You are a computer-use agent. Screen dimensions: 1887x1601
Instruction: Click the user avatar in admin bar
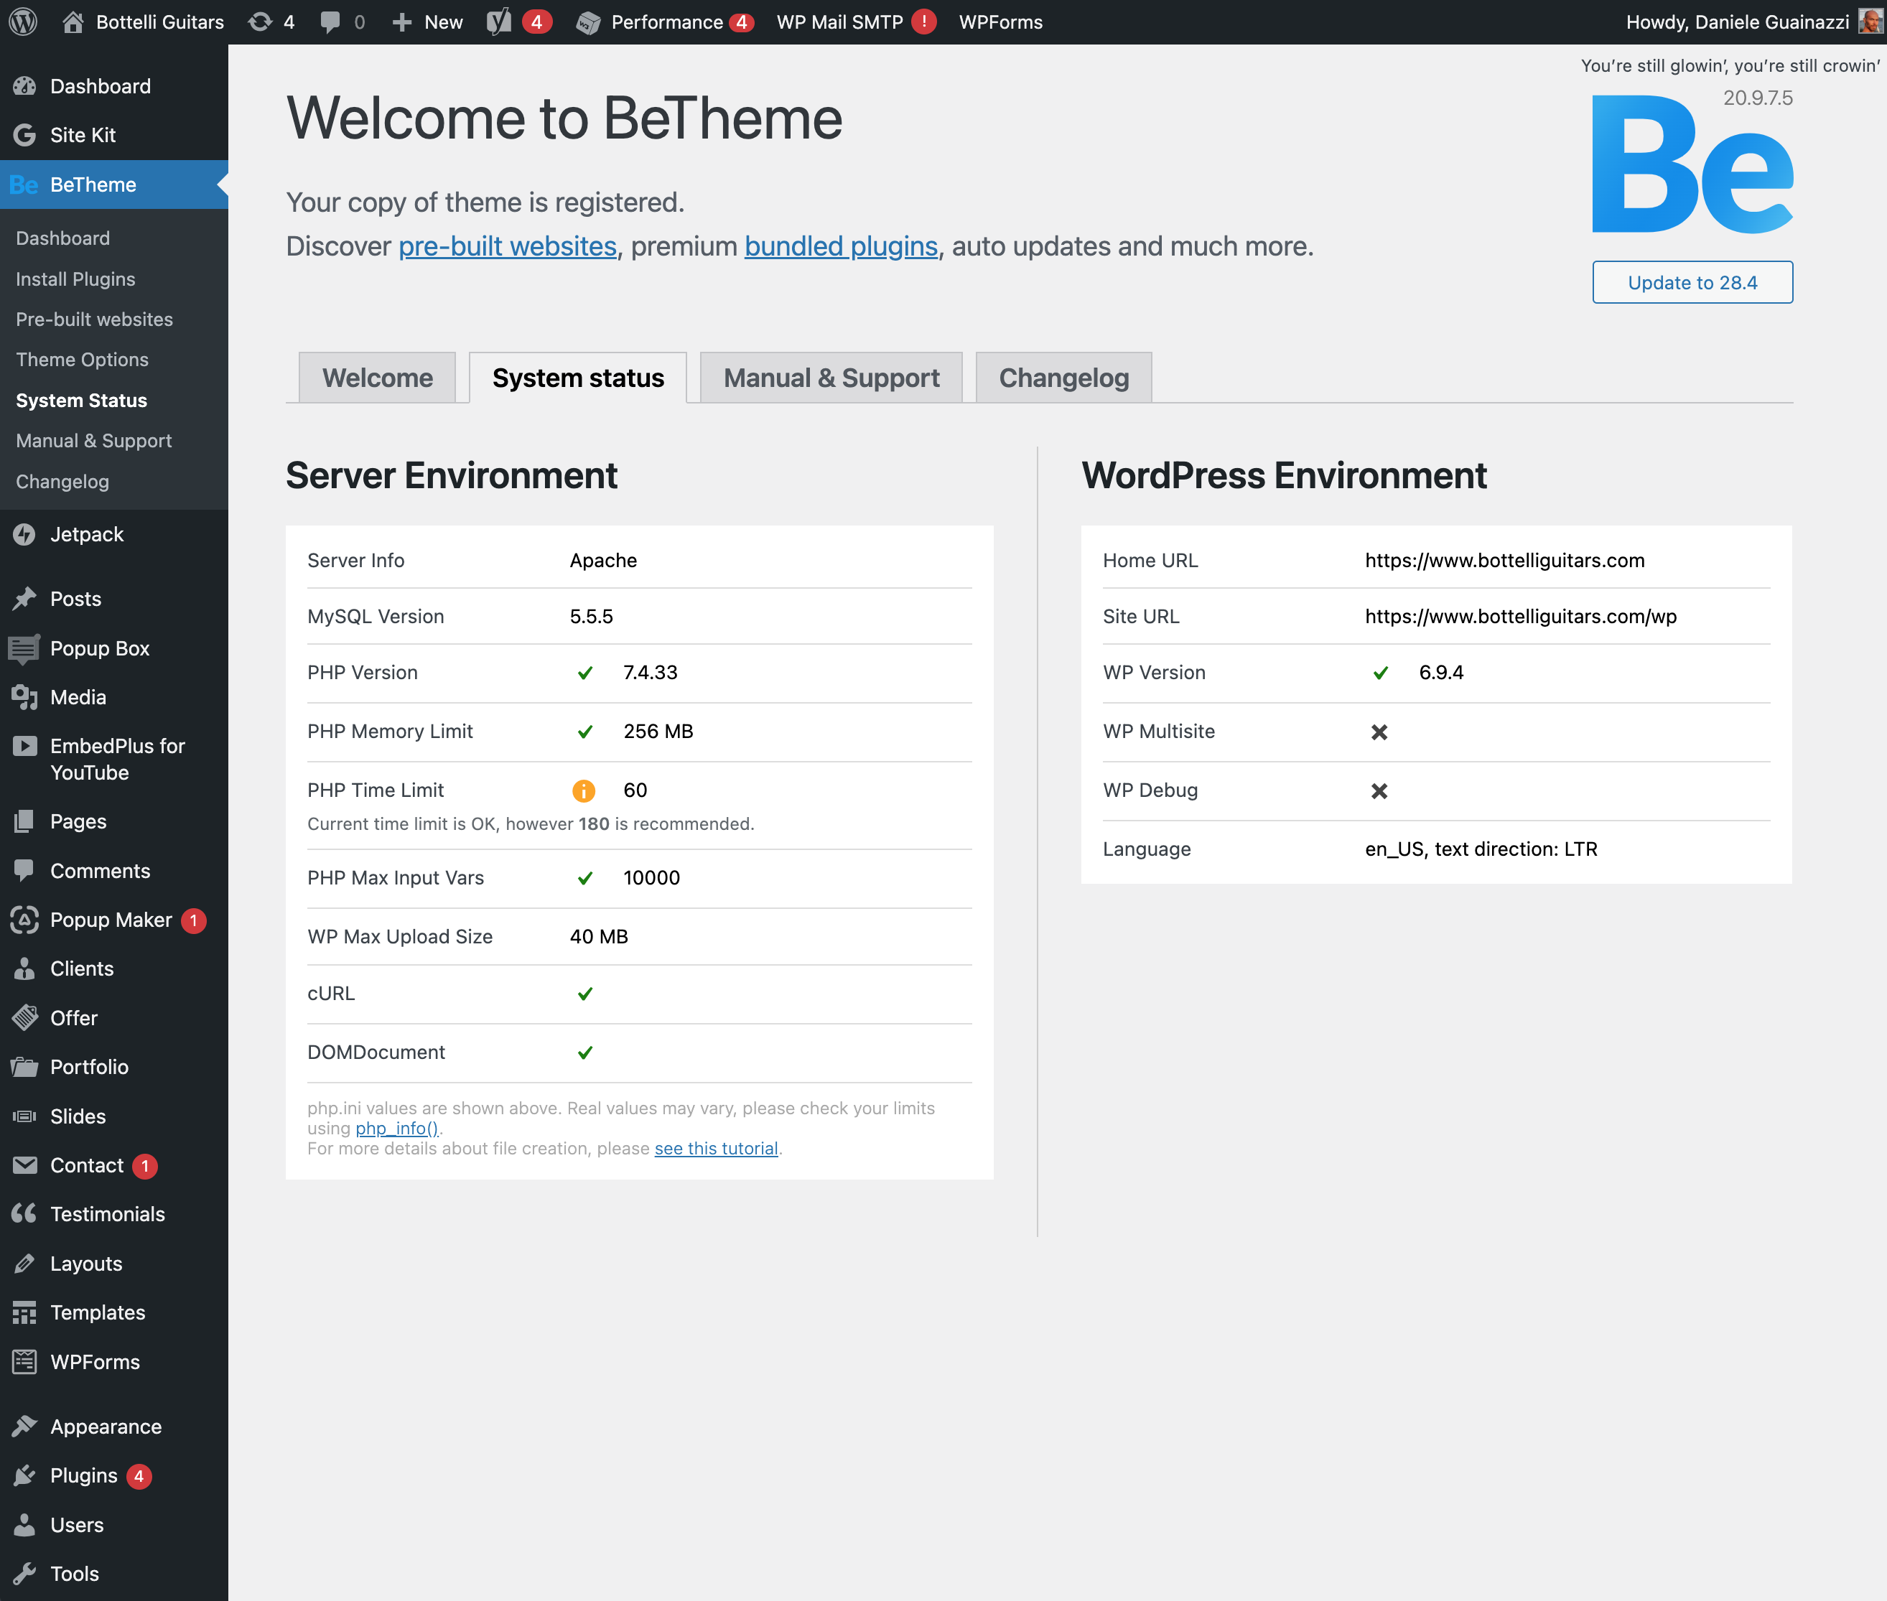pos(1870,22)
